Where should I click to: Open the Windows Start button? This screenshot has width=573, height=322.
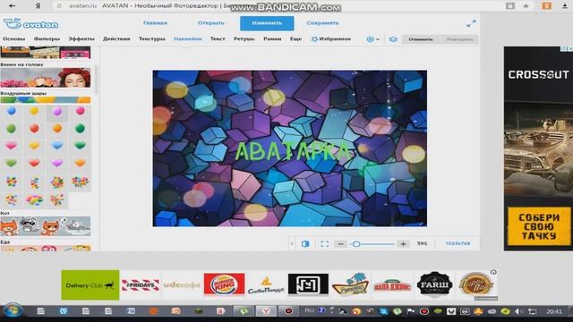(12, 310)
